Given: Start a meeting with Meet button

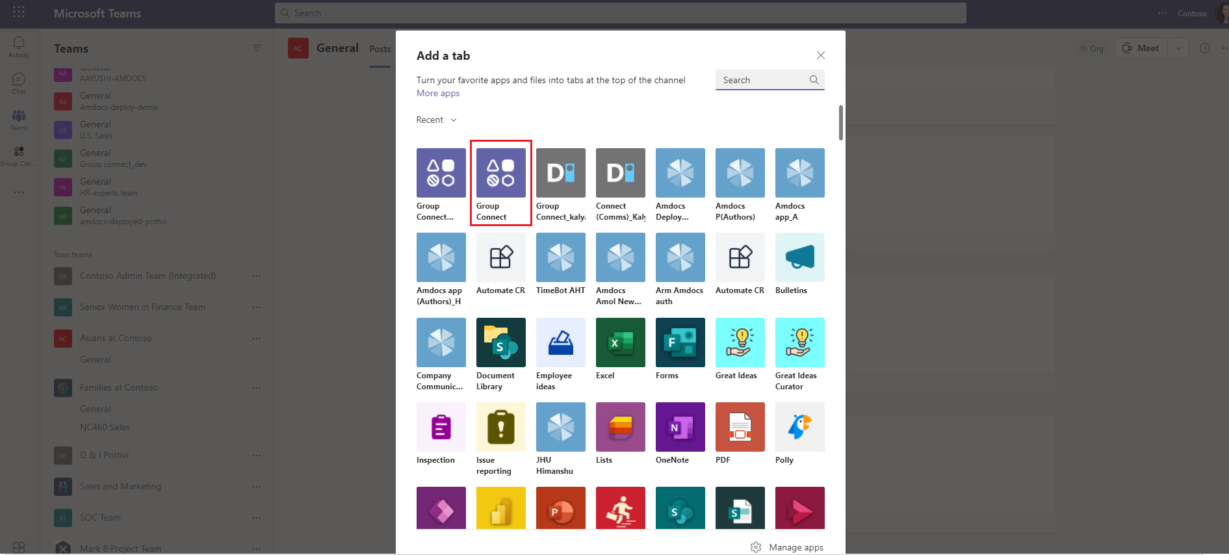Looking at the screenshot, I should click(1141, 48).
